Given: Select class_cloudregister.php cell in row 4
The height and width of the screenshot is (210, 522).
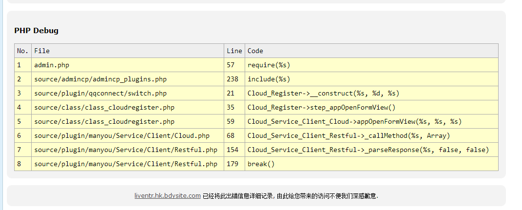Looking at the screenshot, I should (x=128, y=107).
